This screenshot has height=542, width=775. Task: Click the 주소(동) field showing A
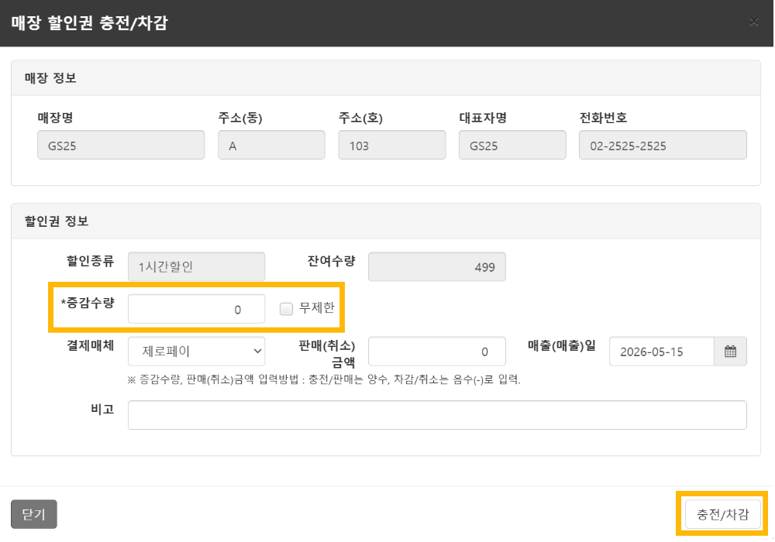click(271, 145)
